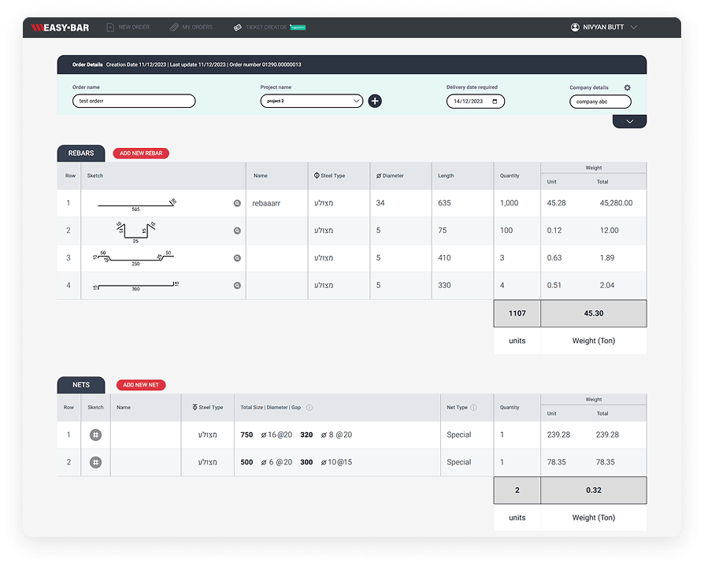
Task: Open net sketch icon in row 2
Action: 95,462
